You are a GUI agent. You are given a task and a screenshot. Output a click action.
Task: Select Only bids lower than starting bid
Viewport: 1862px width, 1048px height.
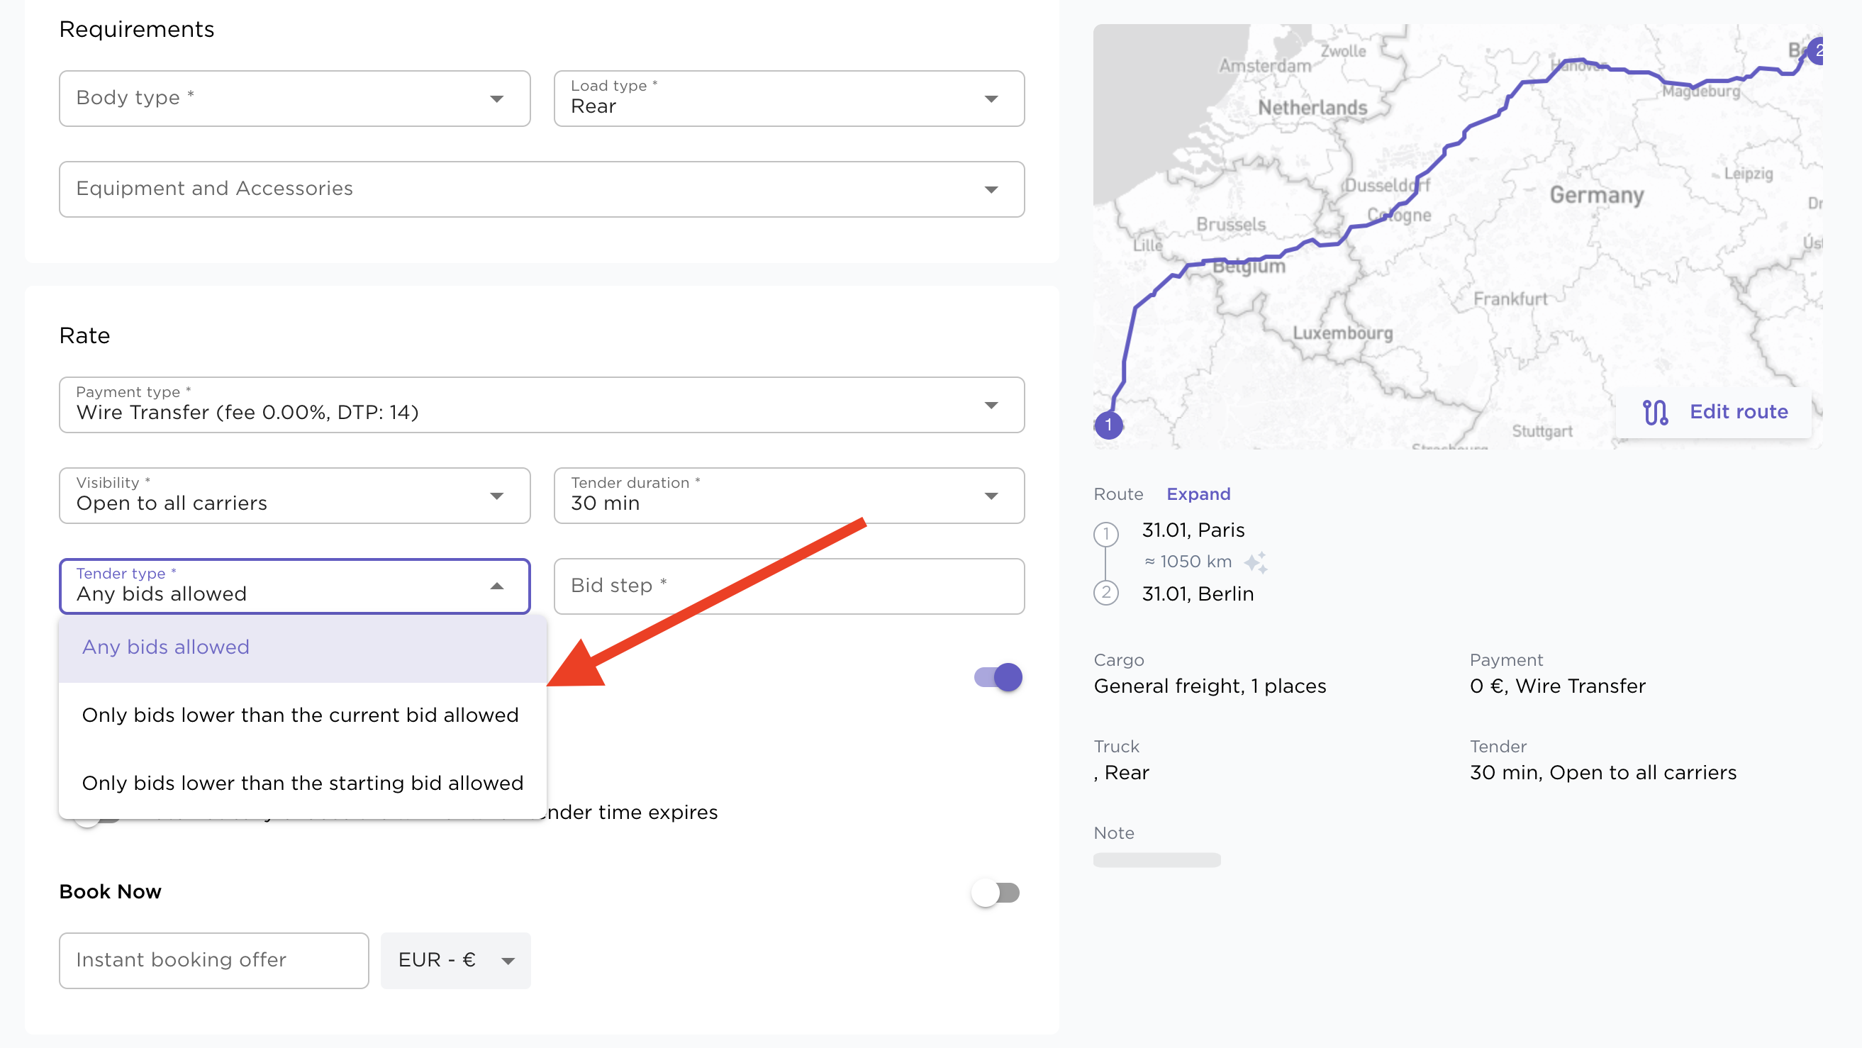point(302,784)
